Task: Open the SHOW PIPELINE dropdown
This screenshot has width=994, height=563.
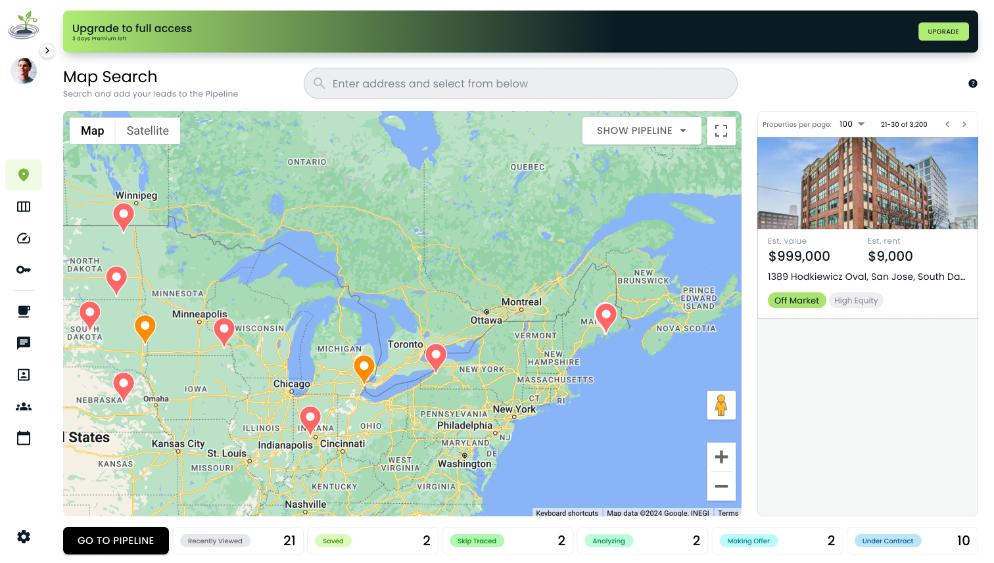Action: (x=642, y=131)
